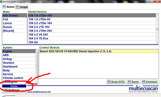The width and height of the screenshot is (161, 97).
Task: Pick the Airbag system
Action: click(x=19, y=59)
